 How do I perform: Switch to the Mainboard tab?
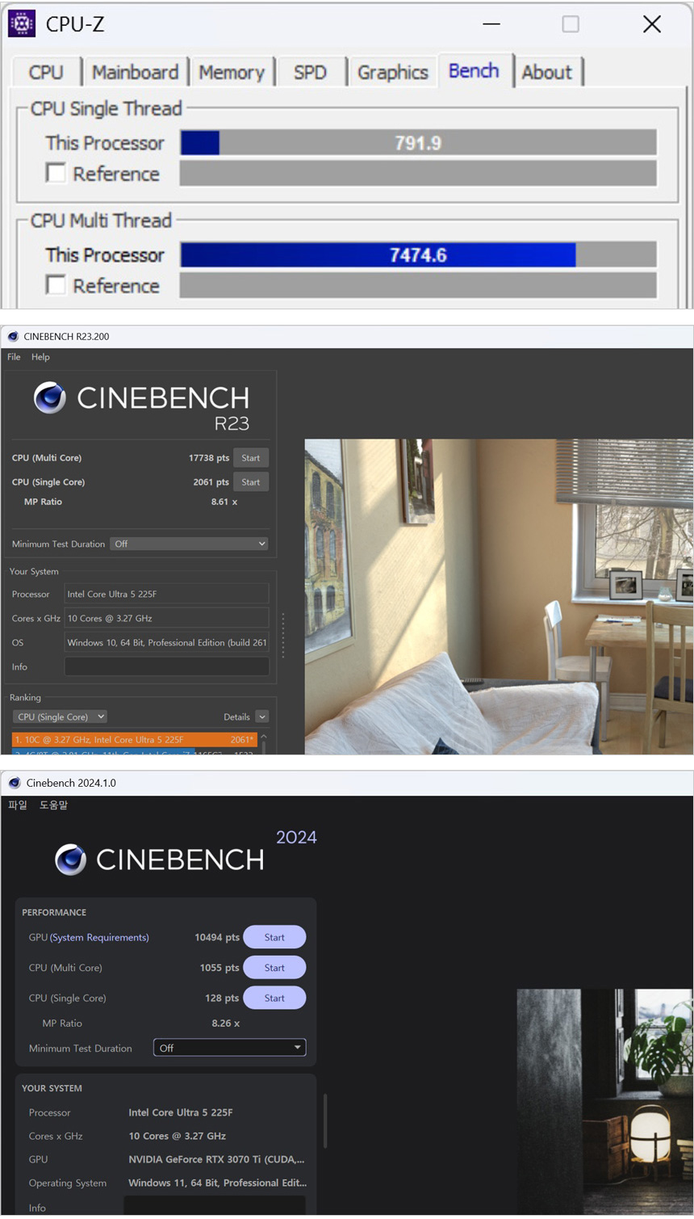coord(135,72)
